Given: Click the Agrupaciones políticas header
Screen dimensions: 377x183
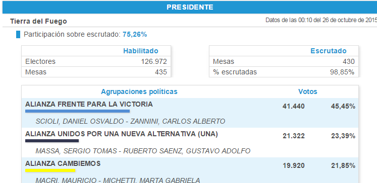Looking at the screenshot, I should point(139,91).
